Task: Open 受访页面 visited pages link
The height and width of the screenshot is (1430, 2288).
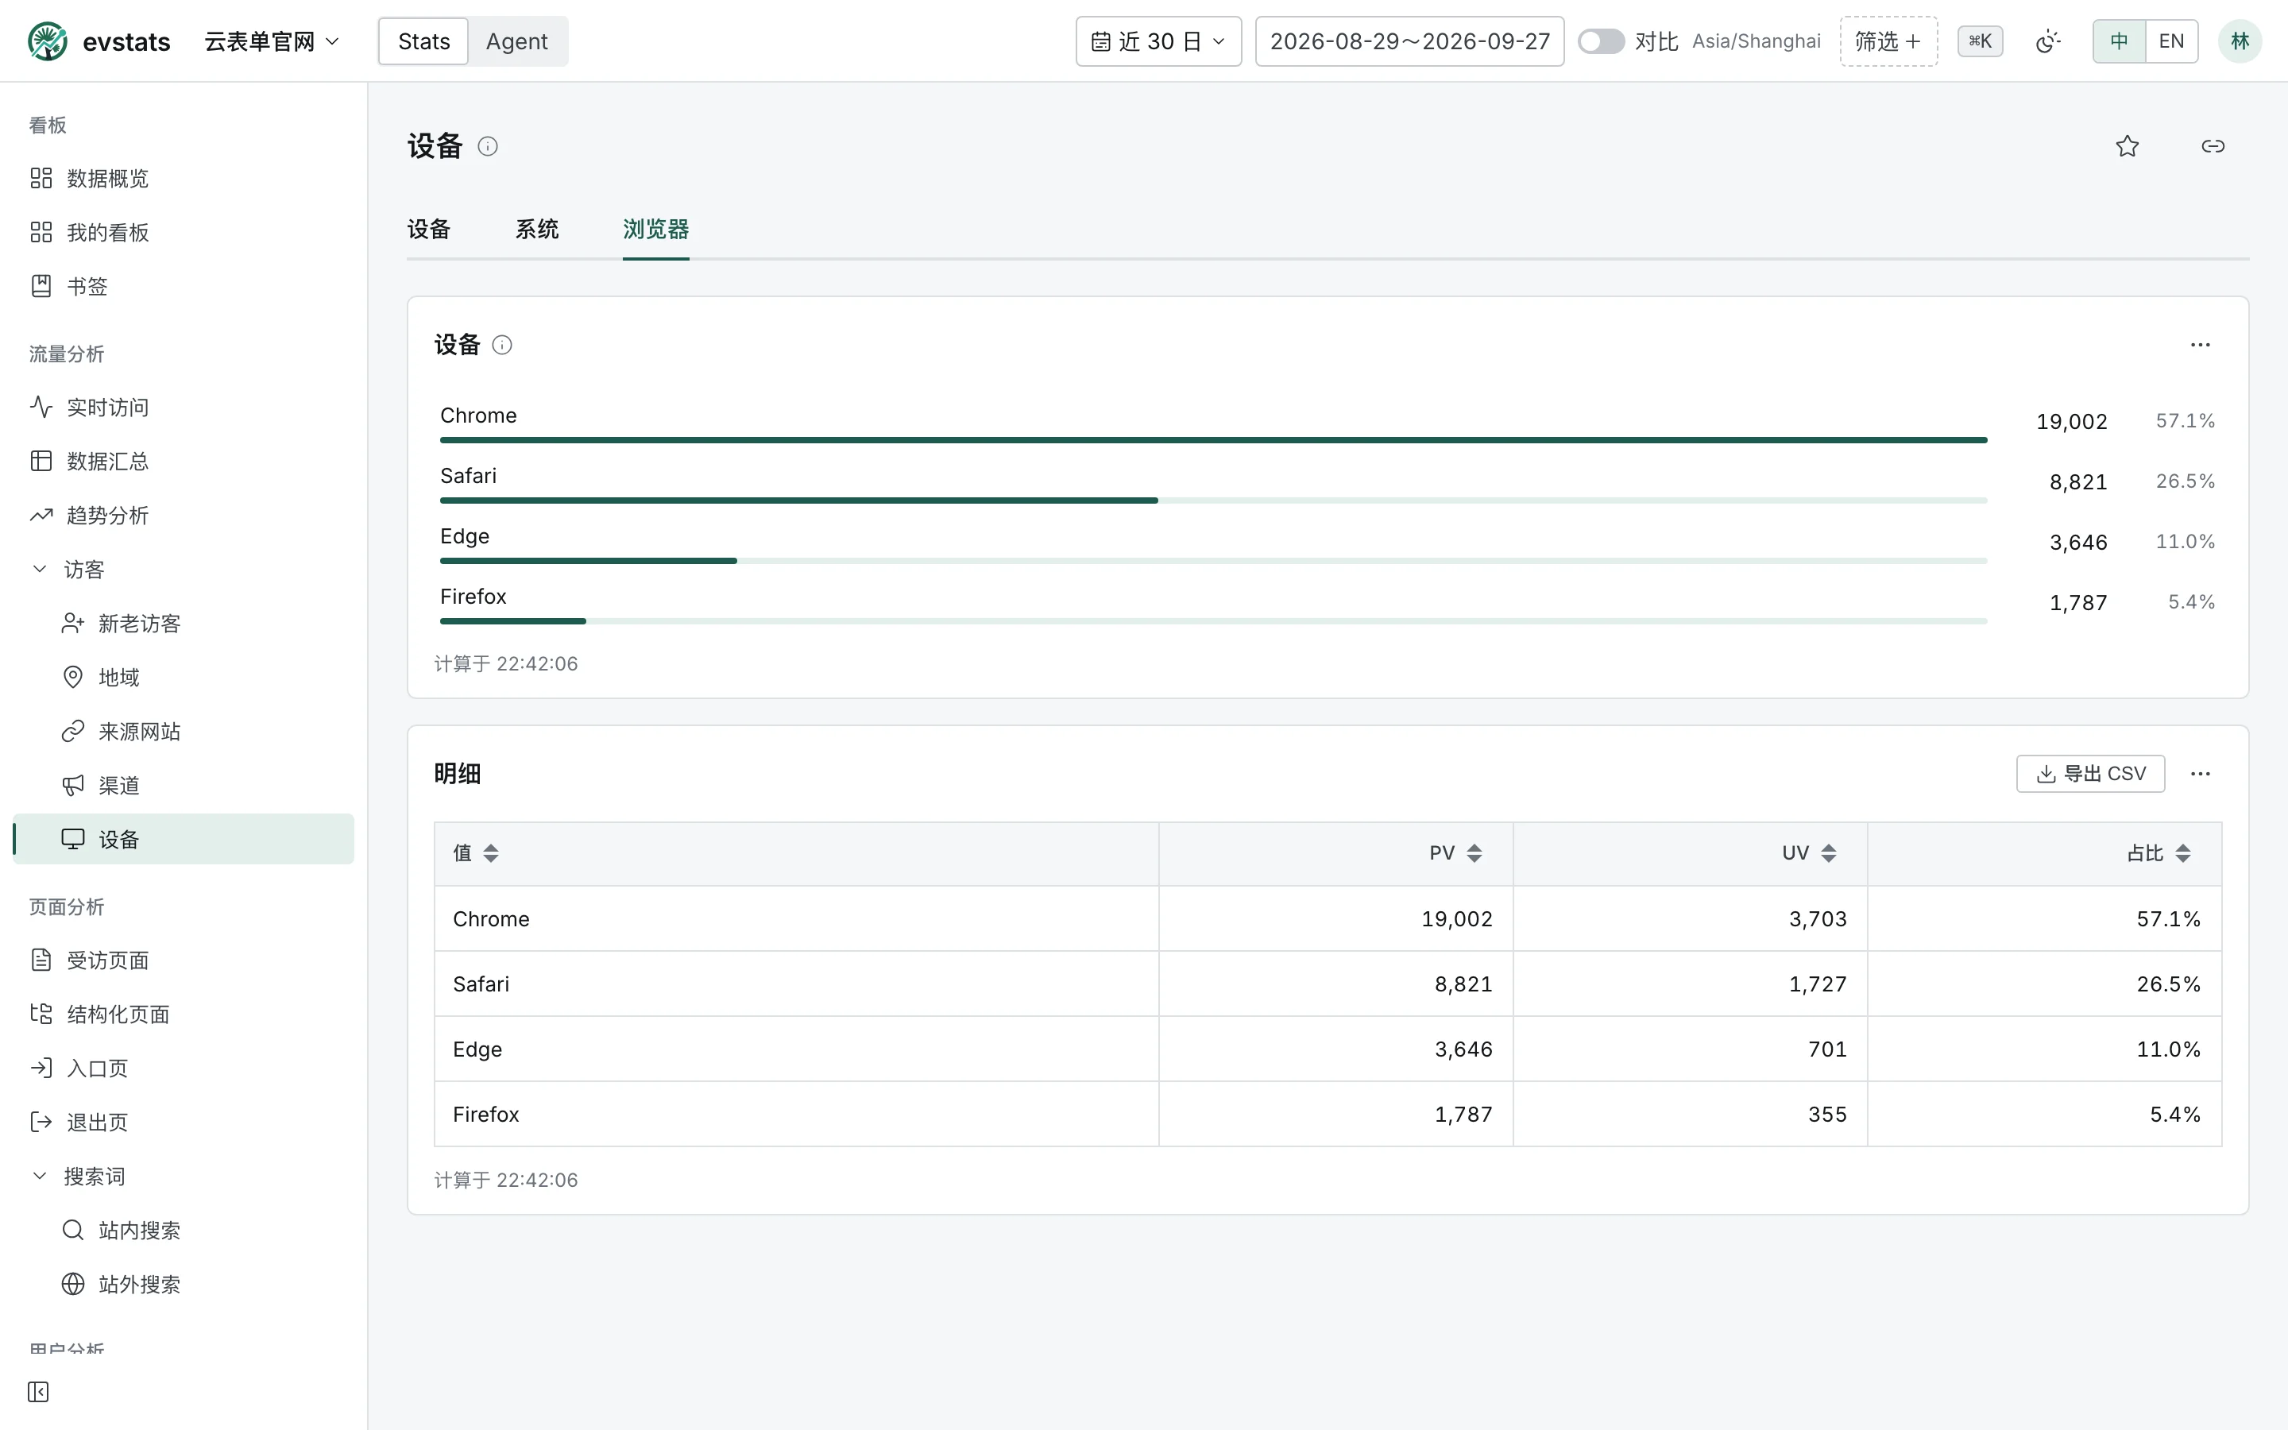Action: pyautogui.click(x=184, y=960)
